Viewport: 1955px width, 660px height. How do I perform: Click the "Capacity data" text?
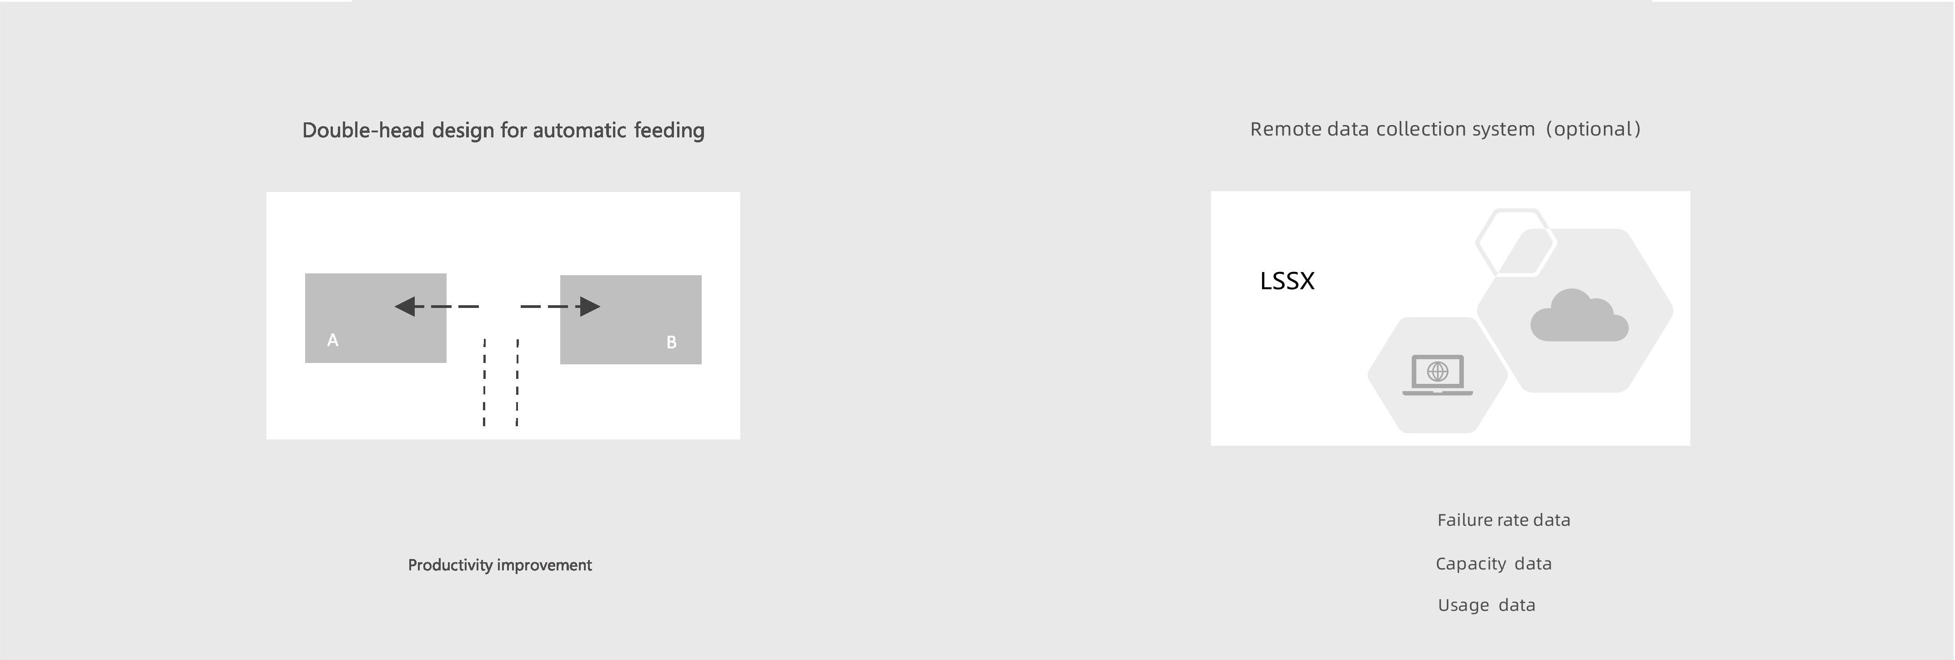[x=1493, y=564]
